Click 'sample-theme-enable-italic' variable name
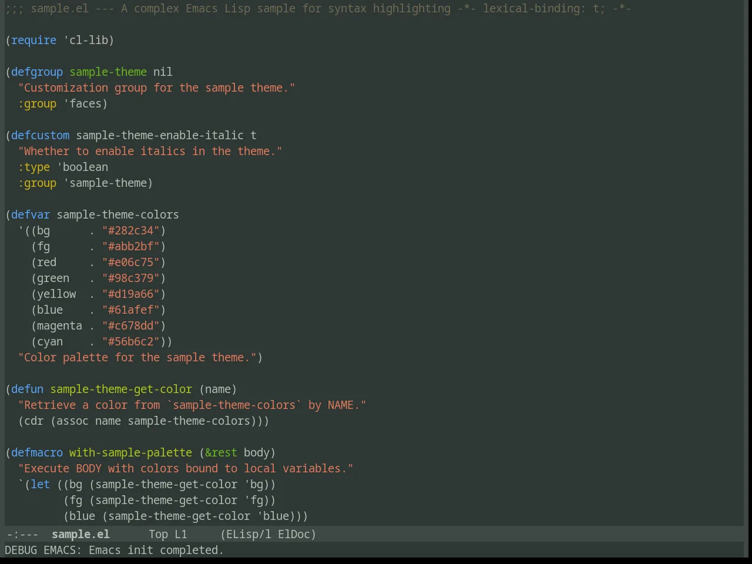 pyautogui.click(x=160, y=135)
